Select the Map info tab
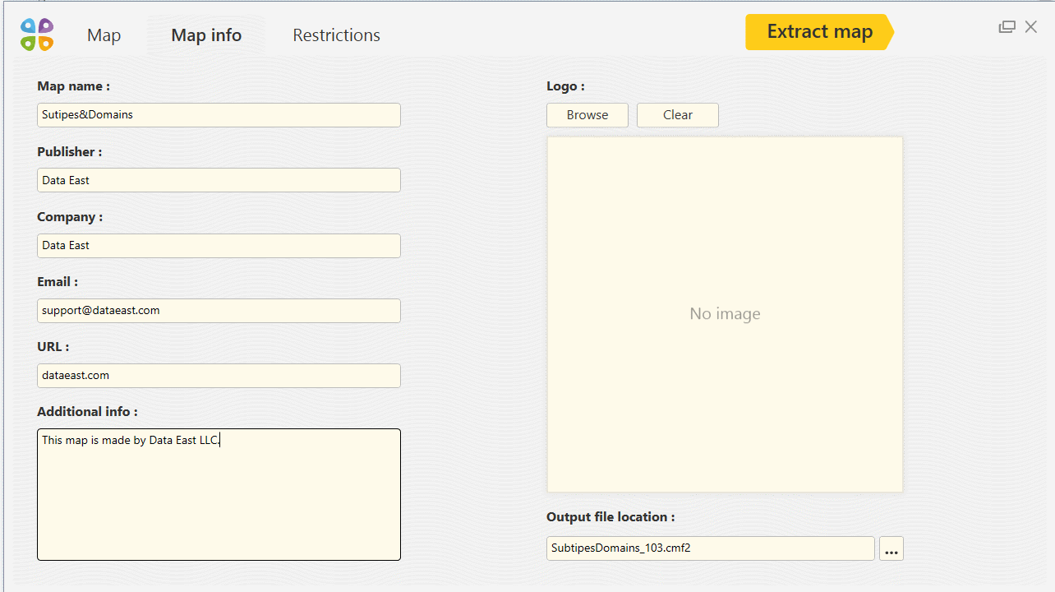 click(205, 35)
